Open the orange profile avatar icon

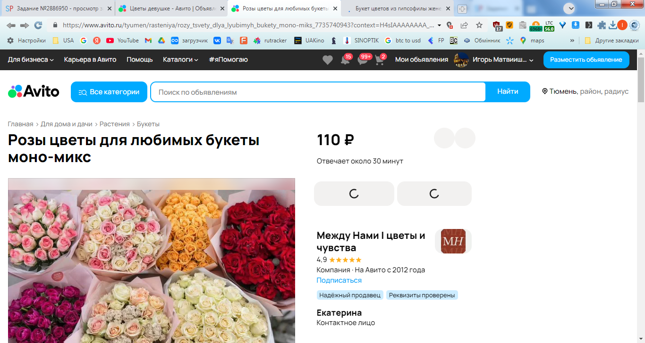[622, 25]
